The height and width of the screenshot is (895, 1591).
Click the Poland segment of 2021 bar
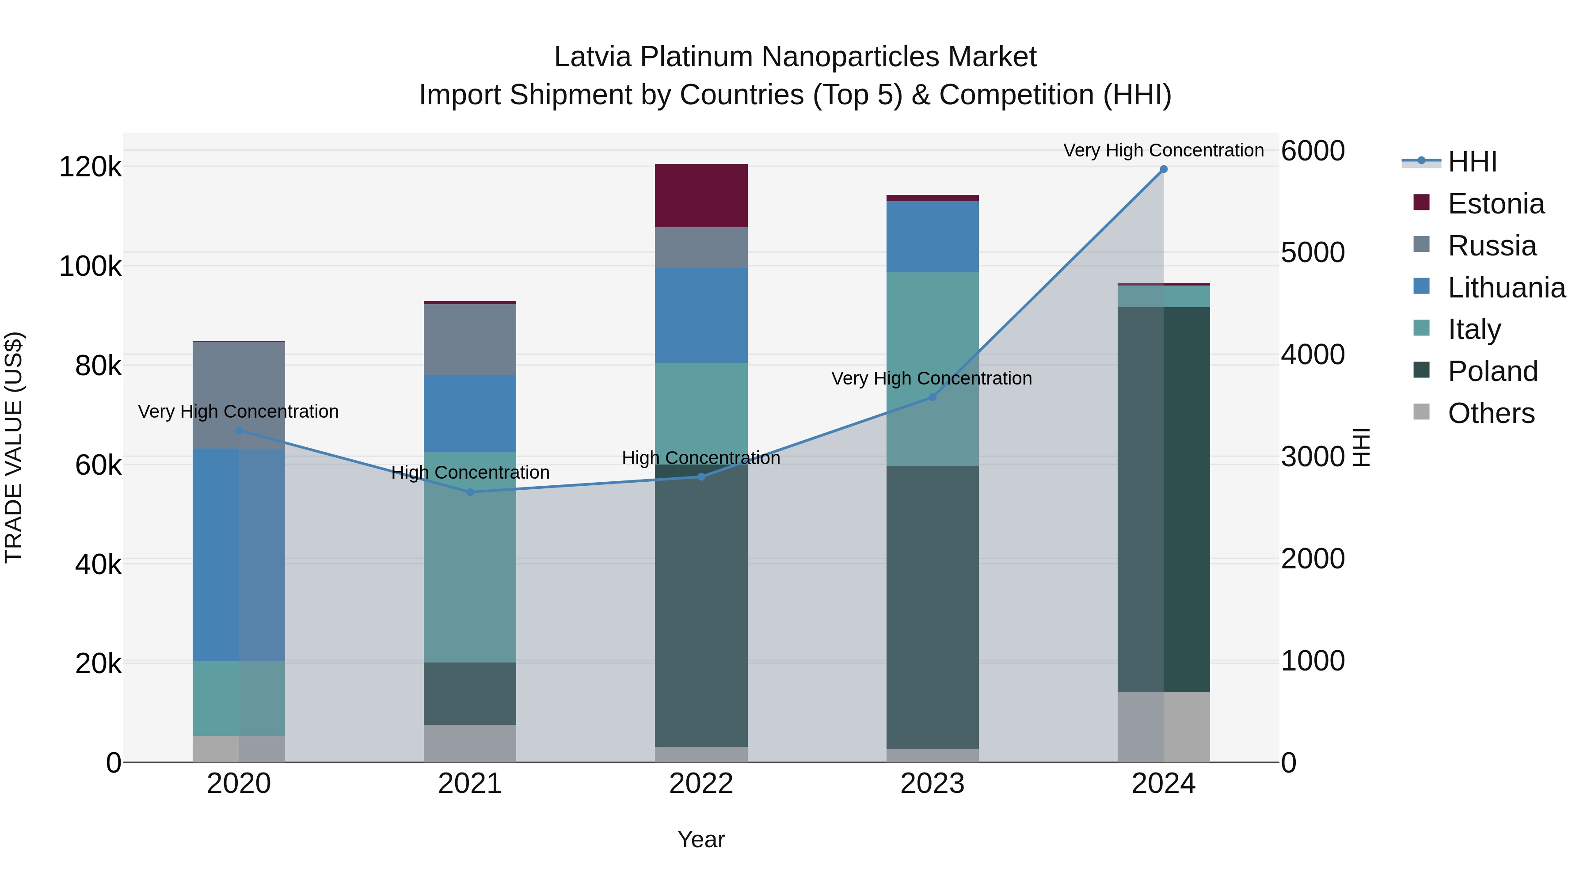[x=470, y=694]
